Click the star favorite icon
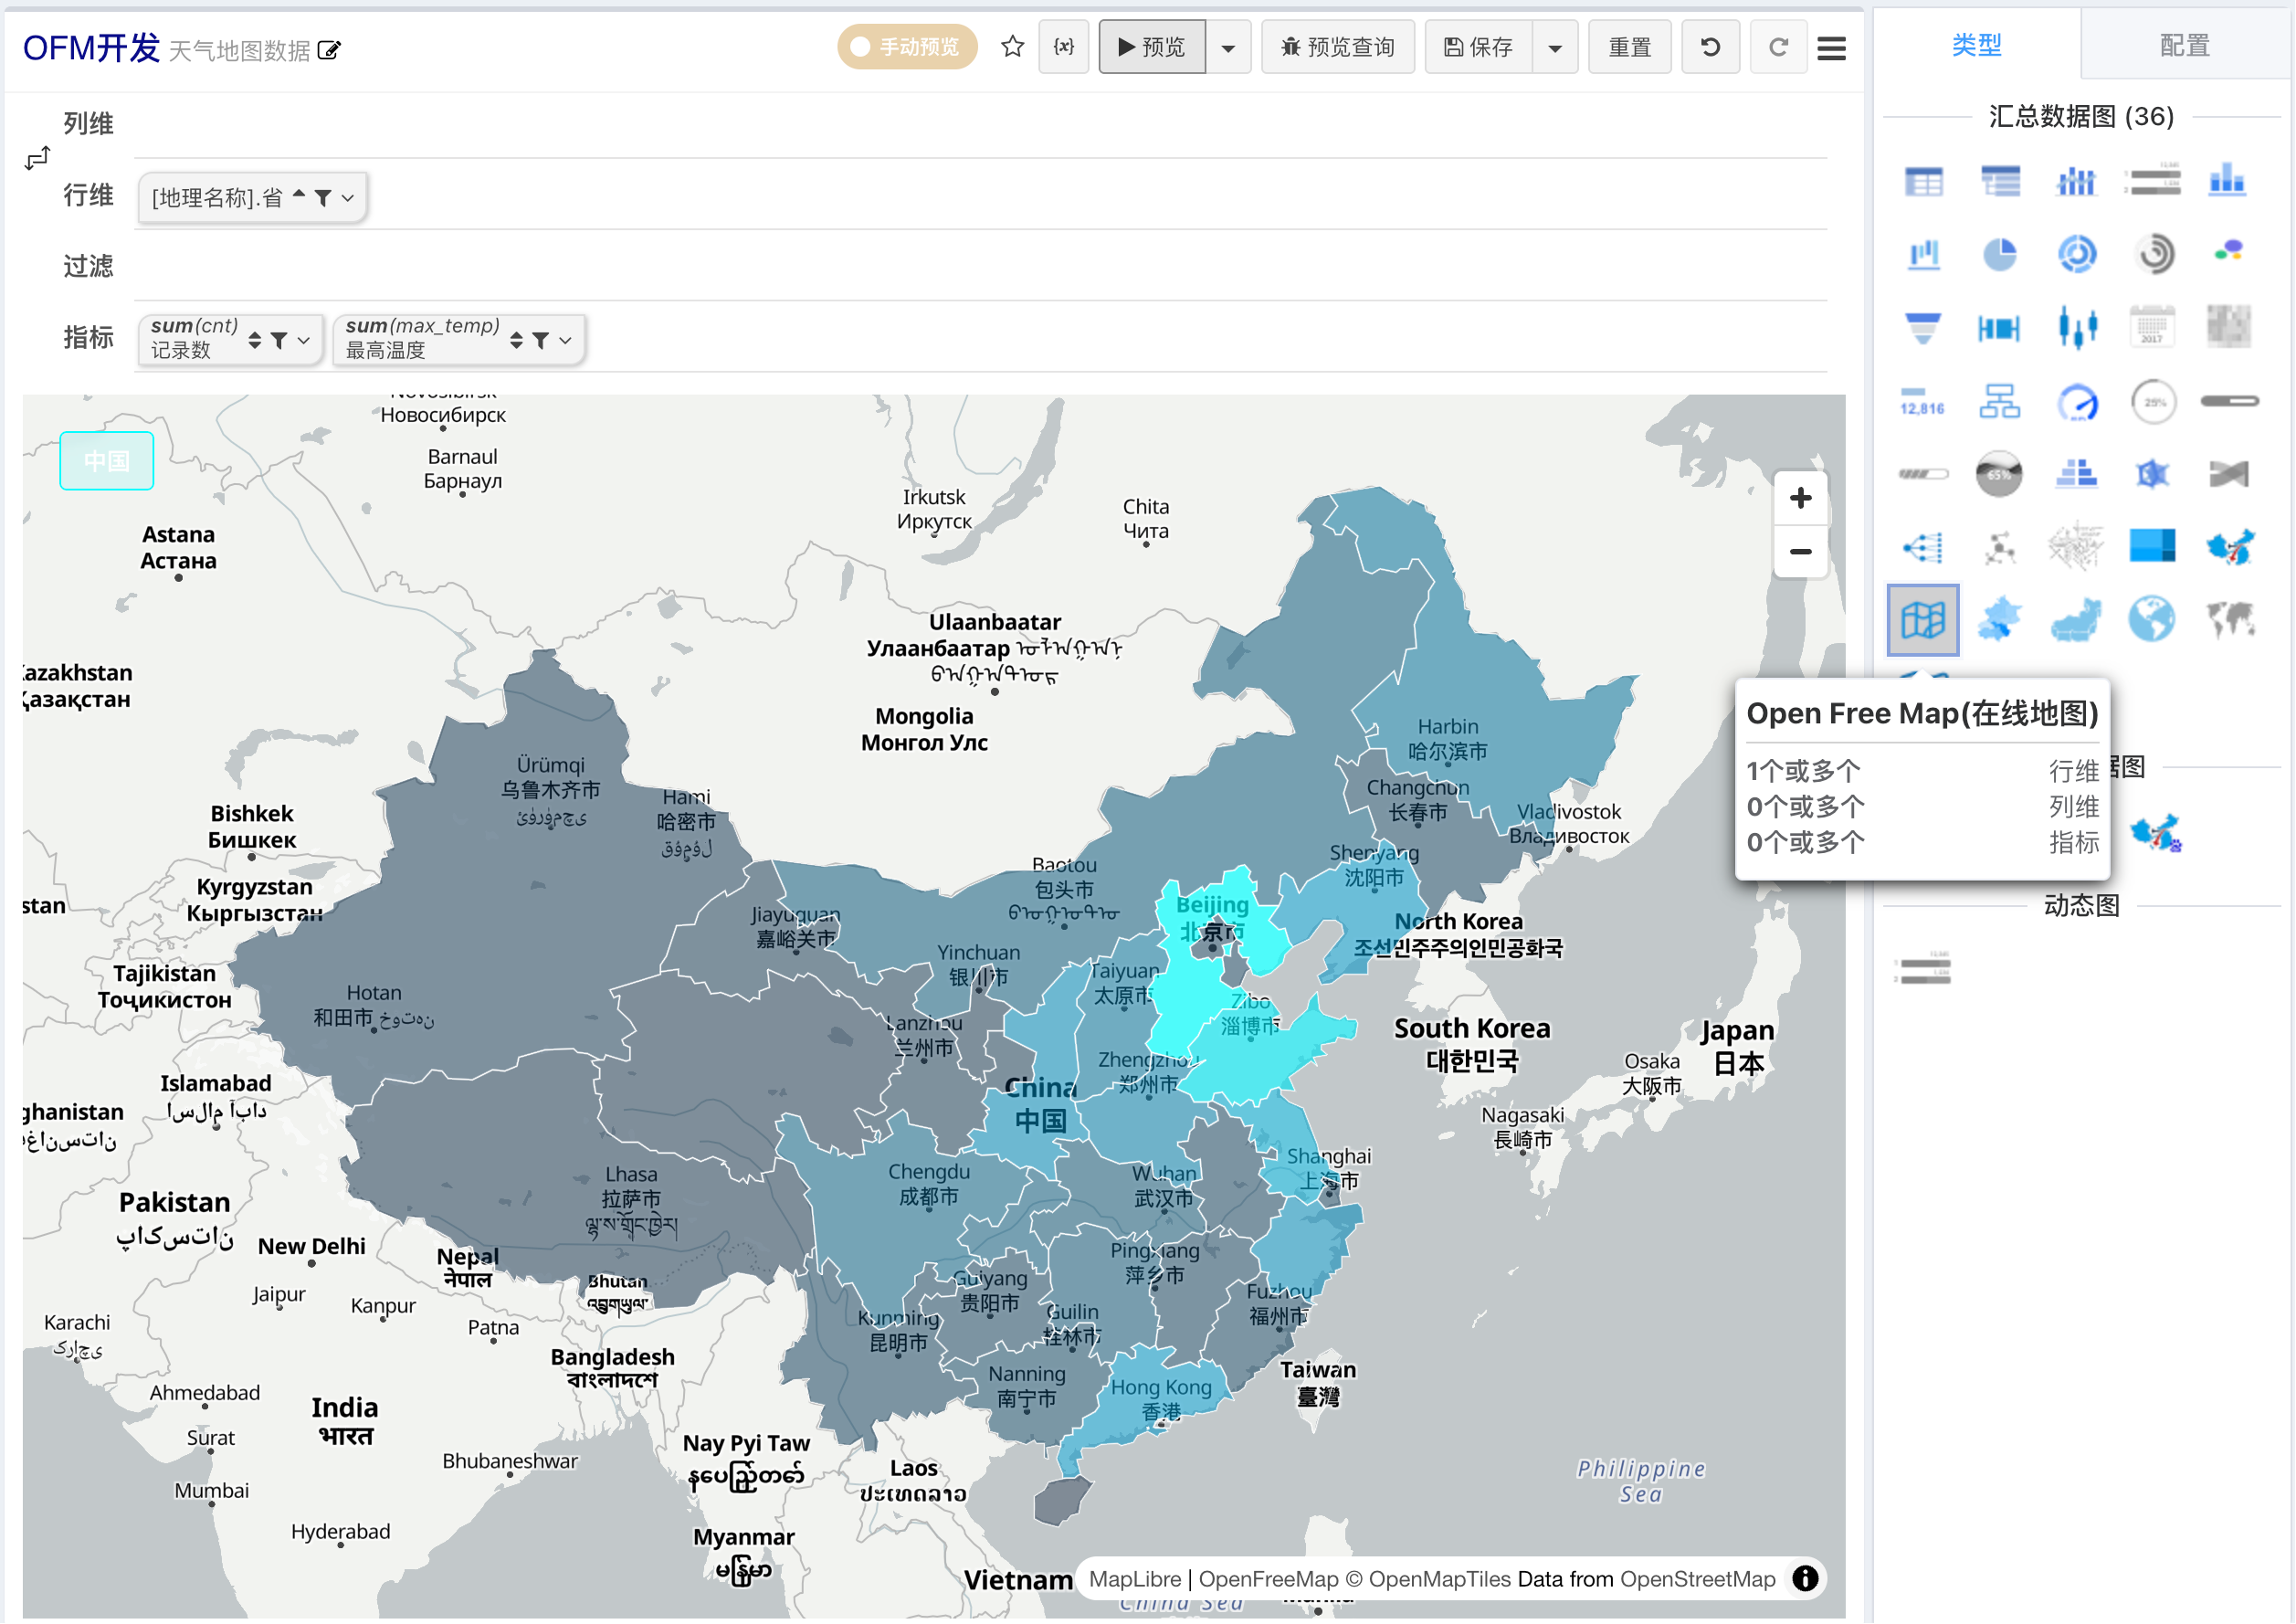Screen dimensions: 2296x1624 click(1012, 47)
